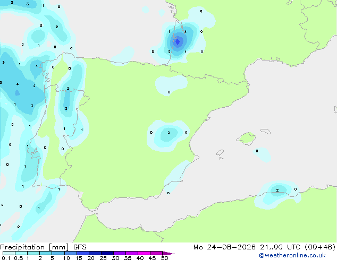Click the 0.5–1 mm legend color box
337x260 pixels.
click(21, 253)
